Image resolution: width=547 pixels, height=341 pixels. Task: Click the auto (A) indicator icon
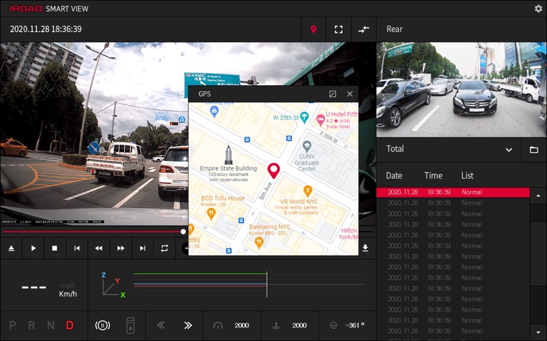[x=131, y=325]
